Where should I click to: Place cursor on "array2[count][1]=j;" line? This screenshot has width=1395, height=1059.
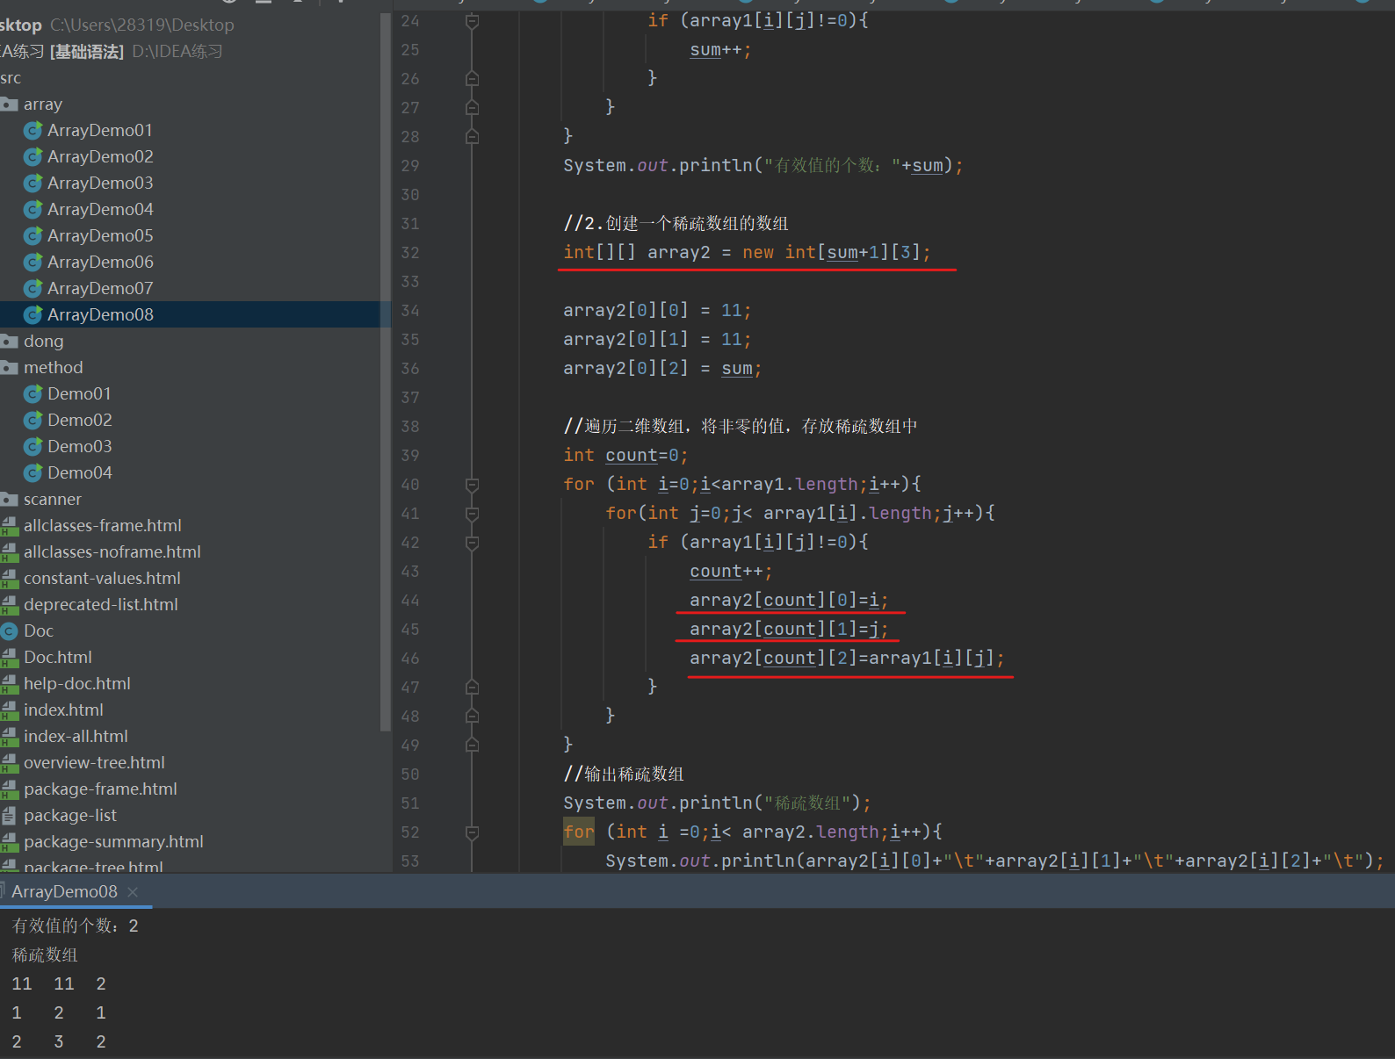coord(789,630)
